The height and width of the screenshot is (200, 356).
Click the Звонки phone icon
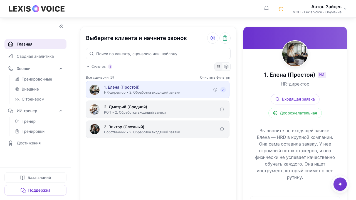11,69
